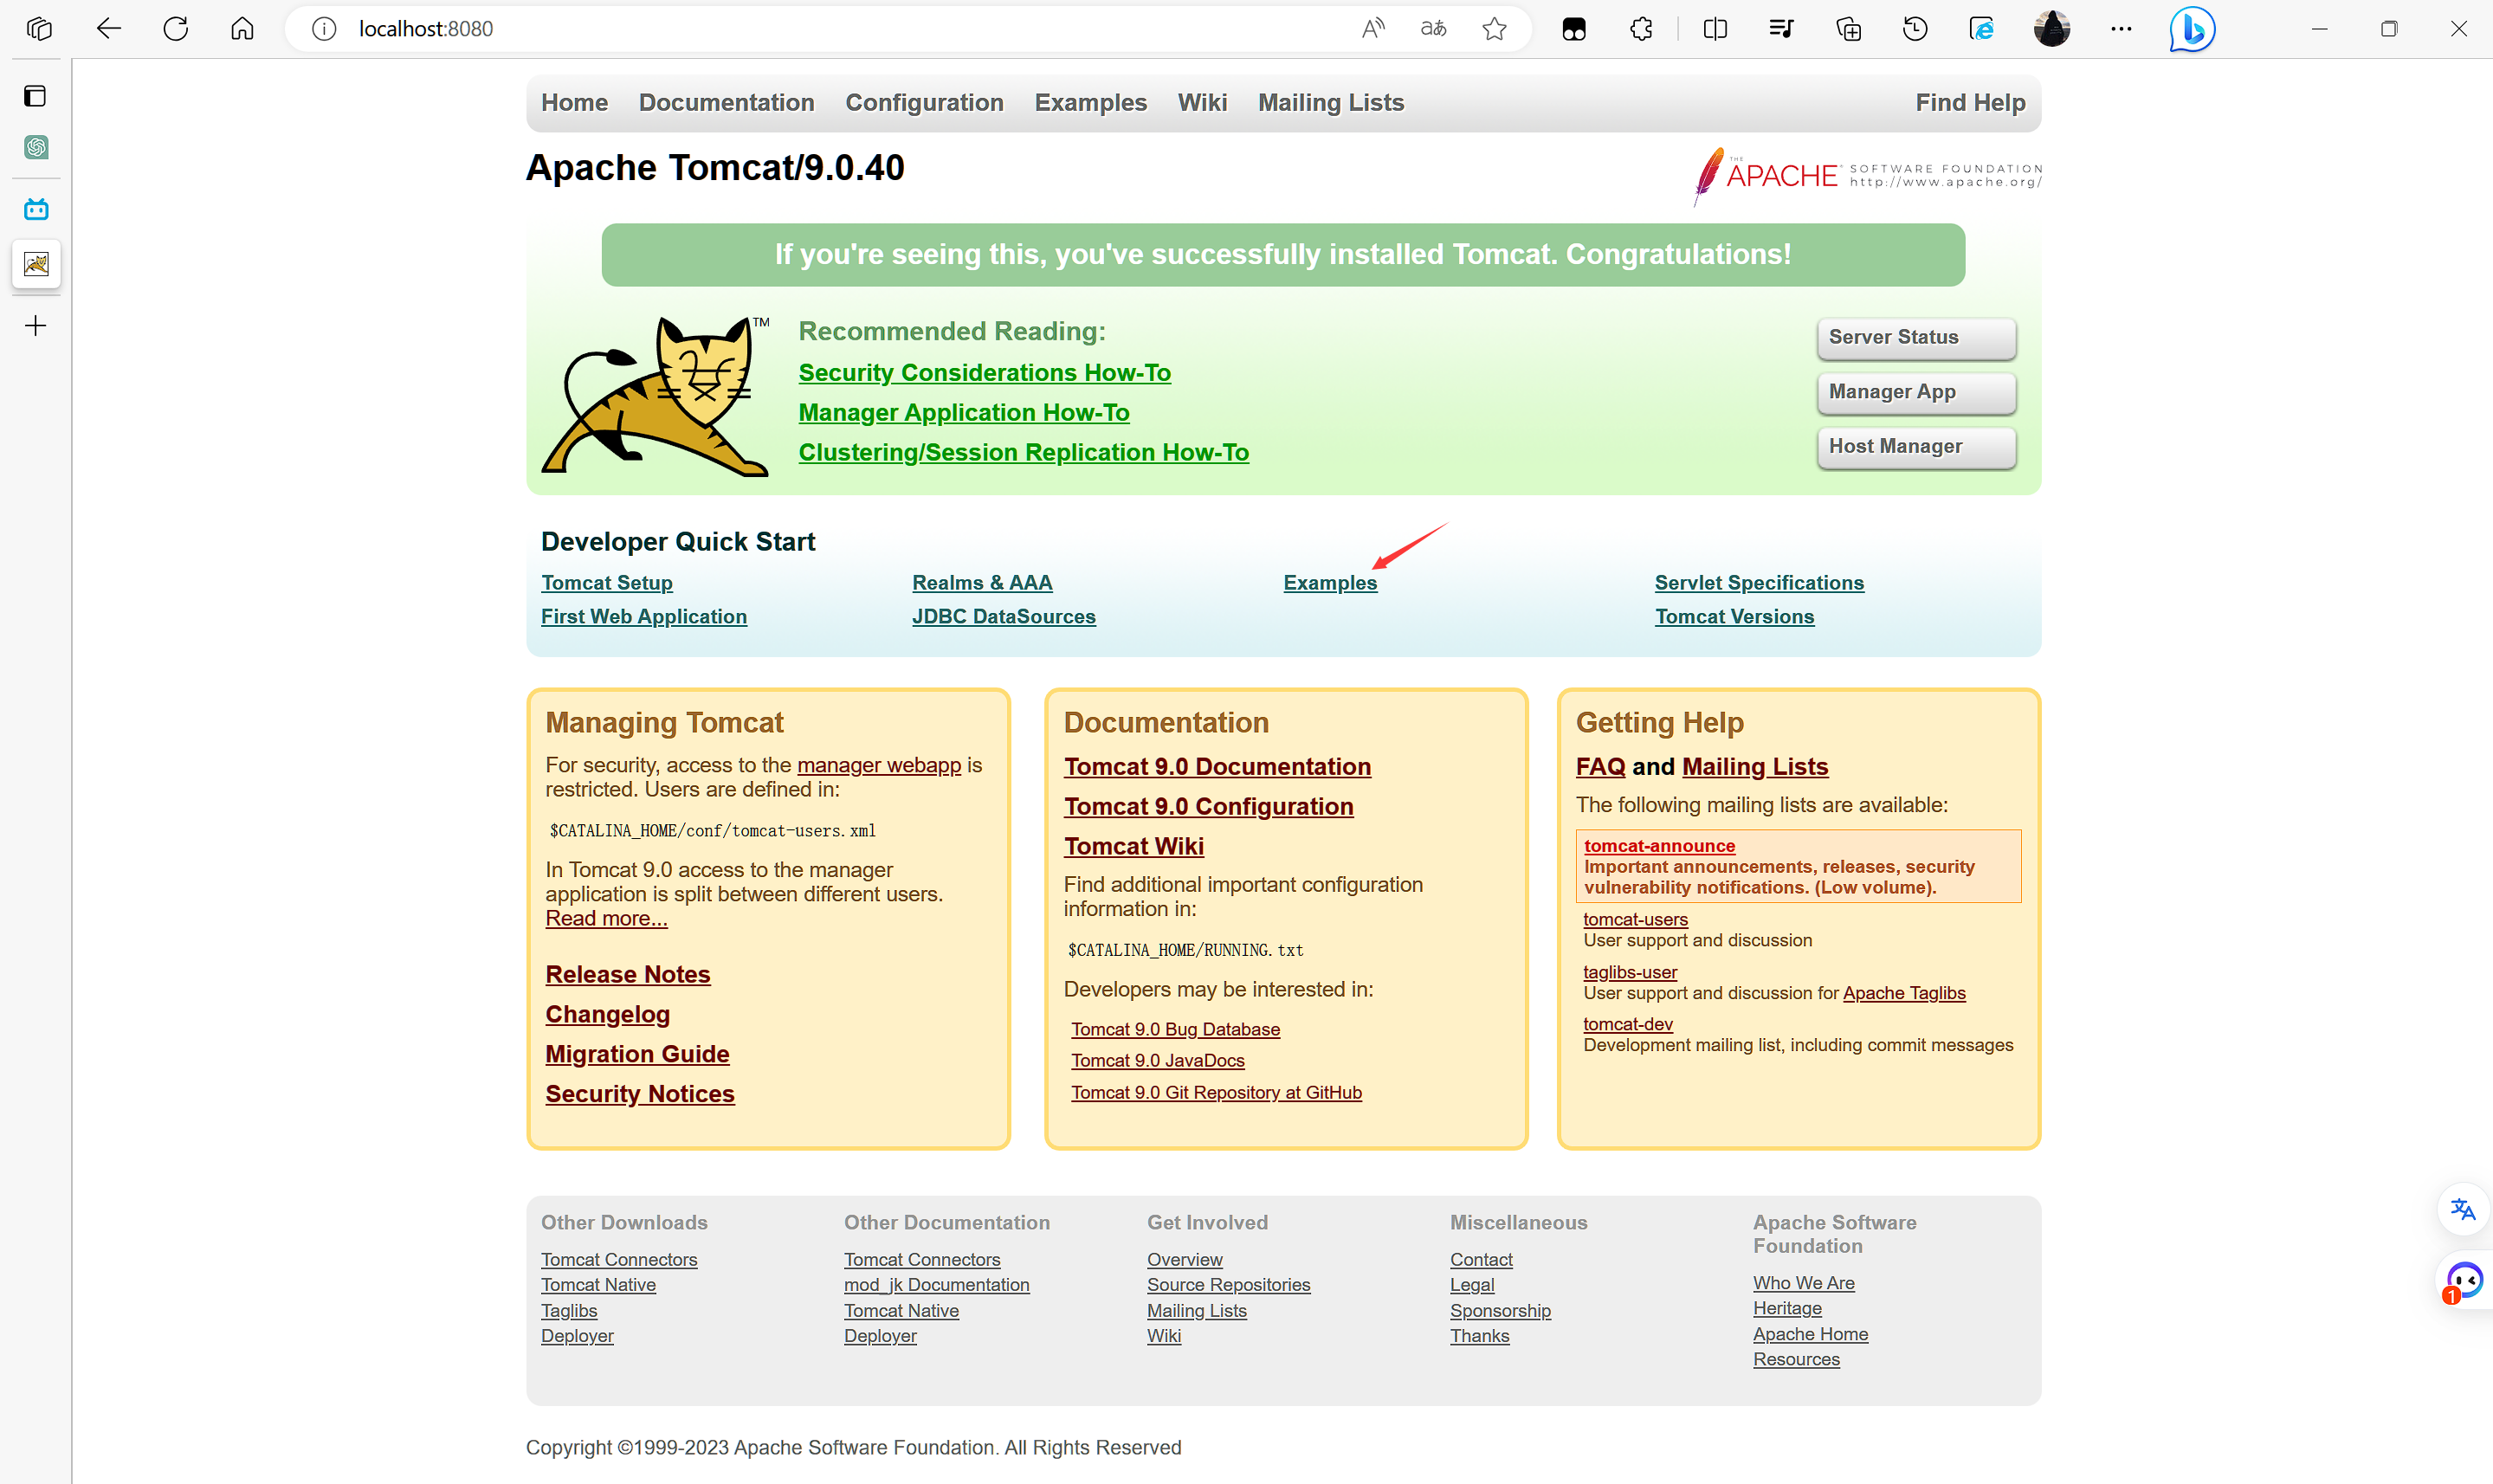Open the translate page icon in address bar
2493x1484 pixels.
pos(1433,29)
